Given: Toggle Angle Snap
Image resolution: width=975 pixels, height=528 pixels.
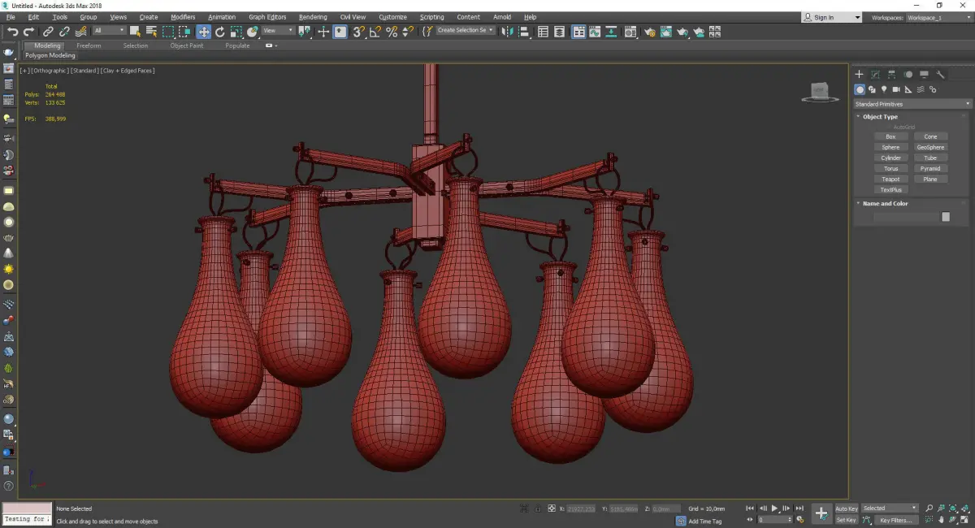Looking at the screenshot, I should click(x=375, y=32).
